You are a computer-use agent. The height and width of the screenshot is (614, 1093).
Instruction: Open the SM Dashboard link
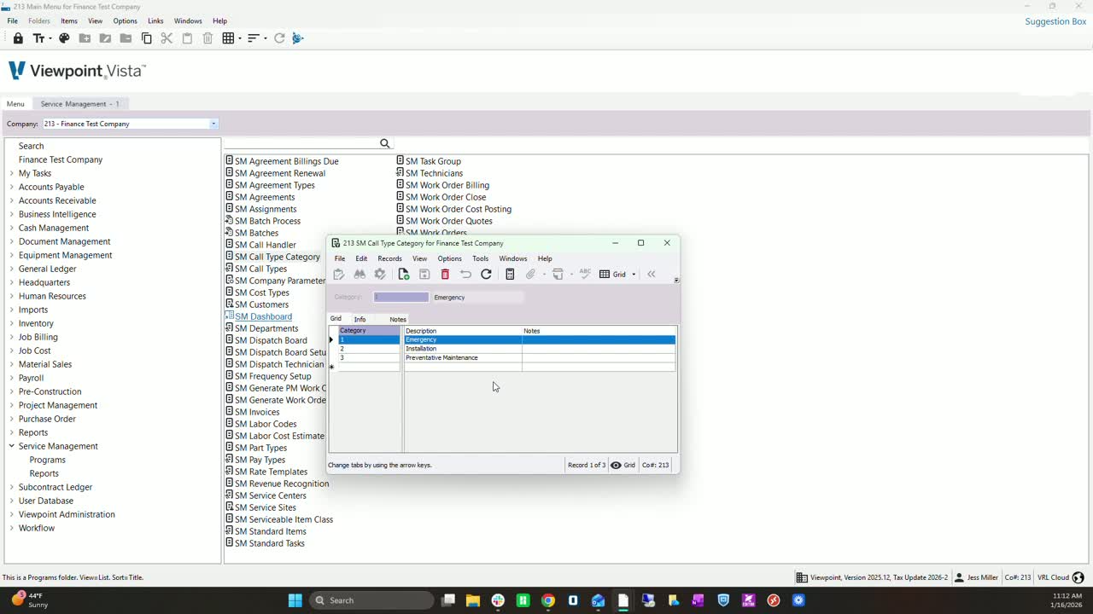click(263, 316)
